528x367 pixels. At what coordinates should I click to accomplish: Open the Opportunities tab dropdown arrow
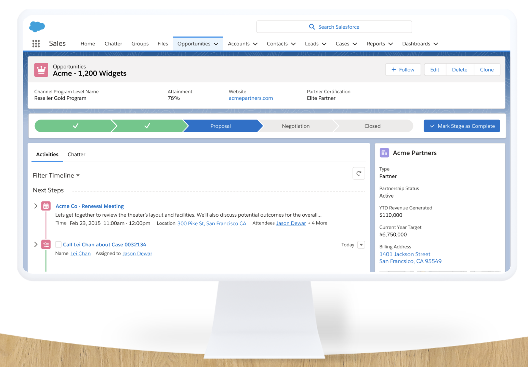(x=216, y=44)
